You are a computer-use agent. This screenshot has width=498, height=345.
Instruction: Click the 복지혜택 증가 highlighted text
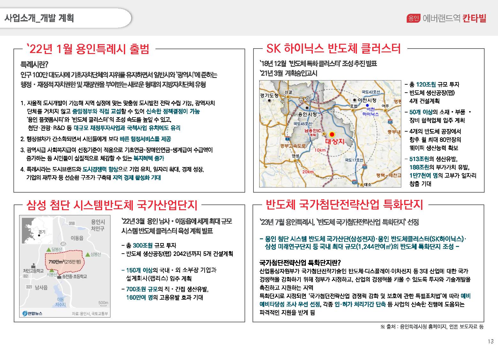coord(148,158)
